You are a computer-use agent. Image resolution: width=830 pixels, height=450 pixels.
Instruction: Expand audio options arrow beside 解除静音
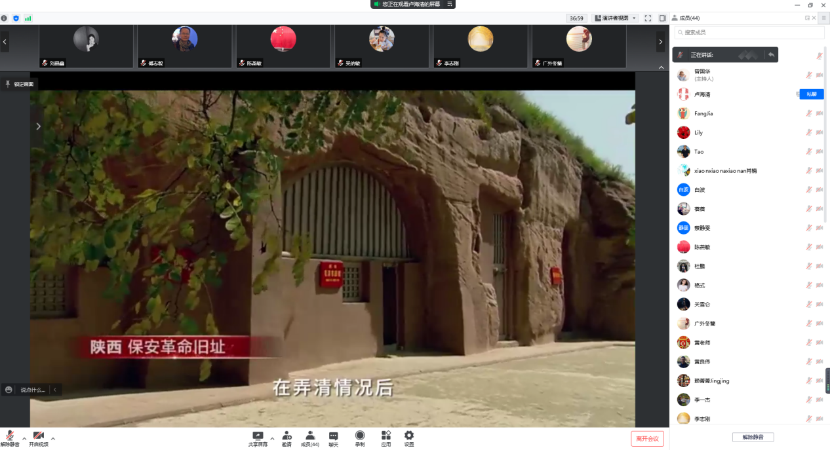[24, 438]
